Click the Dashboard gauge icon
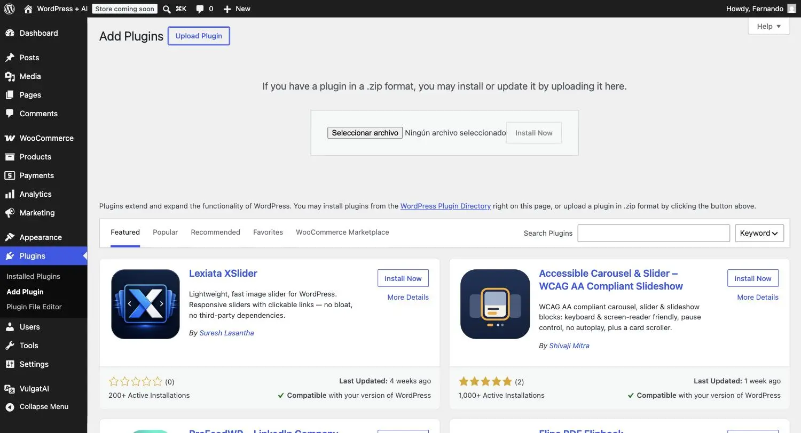 (10, 33)
